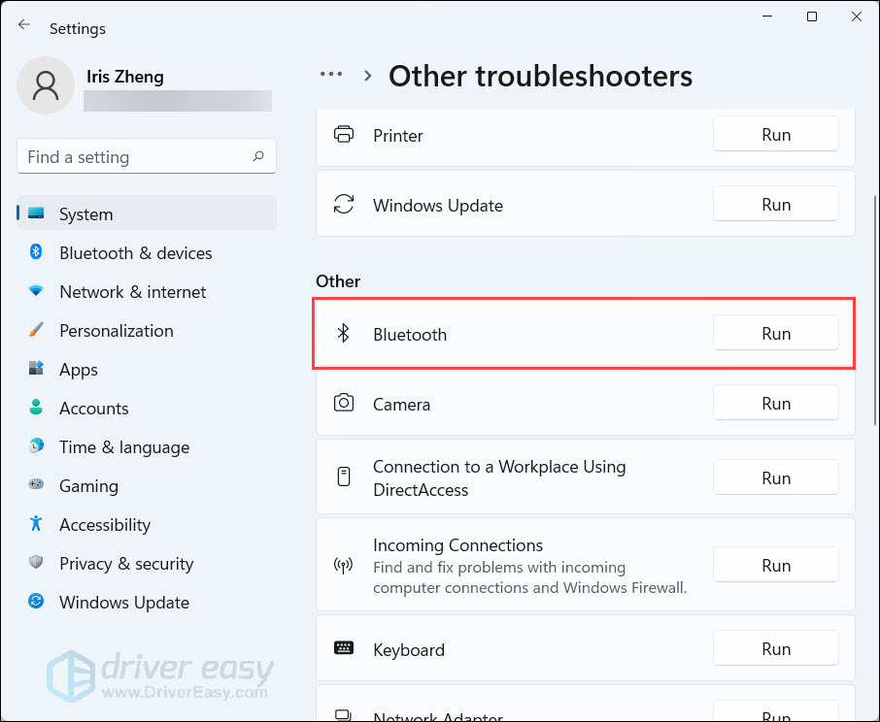Run the Printer troubleshooter
Image resolution: width=880 pixels, height=722 pixels.
pyautogui.click(x=775, y=135)
